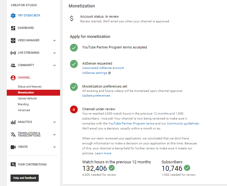Click the Monetization page heading

point(82,6)
